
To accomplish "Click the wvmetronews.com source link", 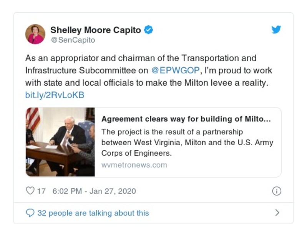I will pos(134,165).
